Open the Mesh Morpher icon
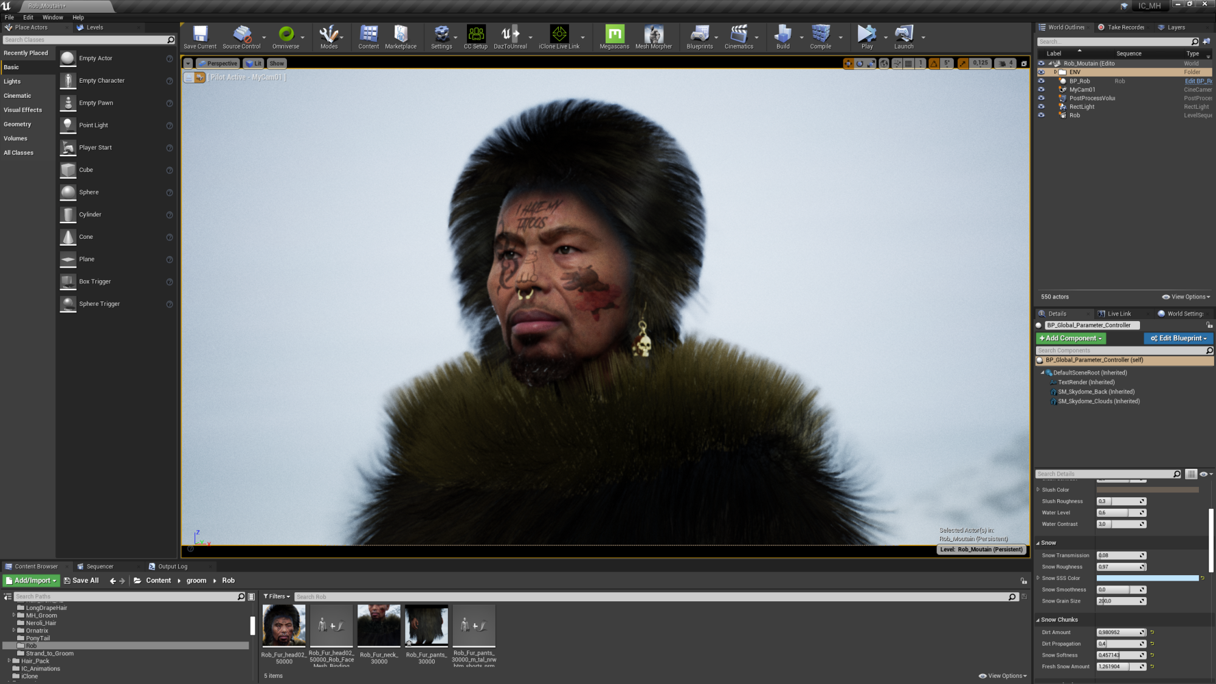The height and width of the screenshot is (684, 1216). coord(654,37)
